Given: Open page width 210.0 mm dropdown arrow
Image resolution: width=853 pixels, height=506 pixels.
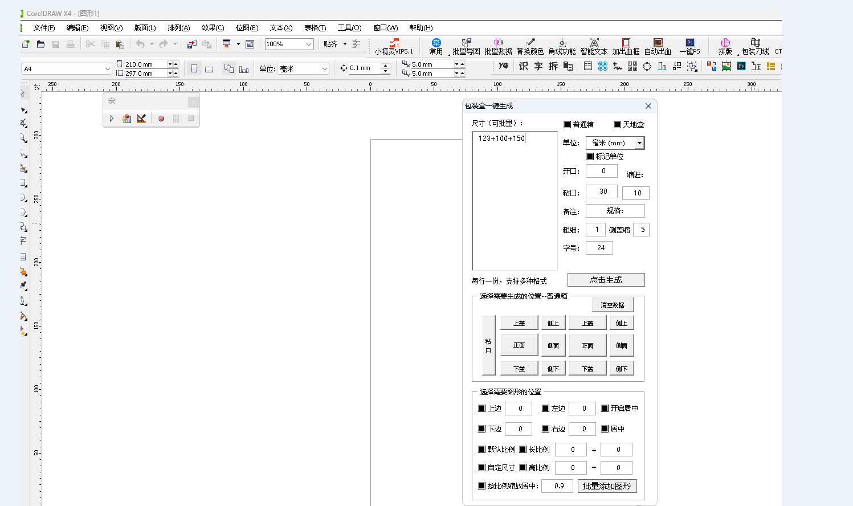Looking at the screenshot, I should click(170, 64).
